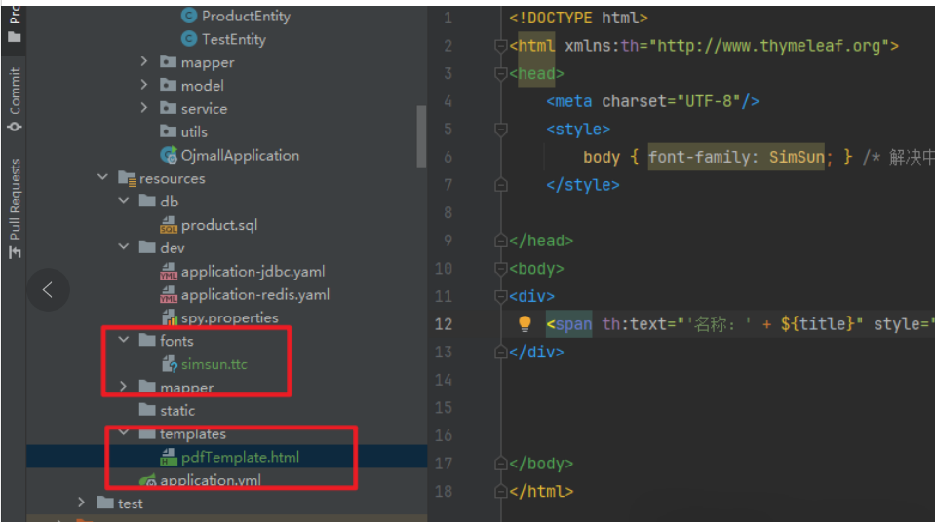Screen dimensions: 935x522
Task: Open spy.properties file
Action: (x=229, y=318)
